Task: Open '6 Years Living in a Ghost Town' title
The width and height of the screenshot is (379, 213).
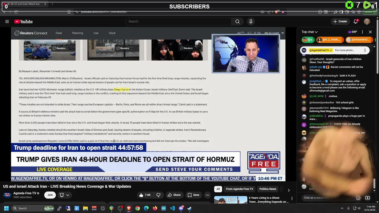Action: (x=269, y=200)
